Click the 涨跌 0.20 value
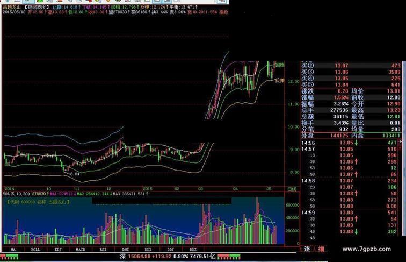This screenshot has height=262, width=406. [343, 91]
